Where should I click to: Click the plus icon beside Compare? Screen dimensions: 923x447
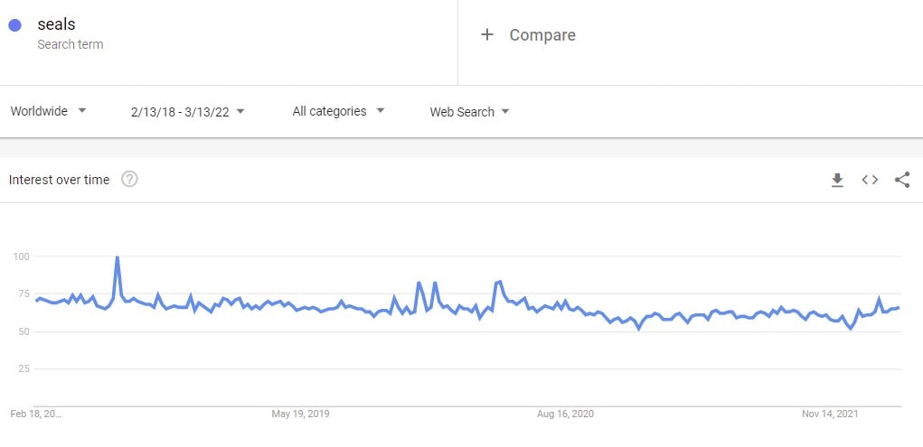tap(487, 35)
